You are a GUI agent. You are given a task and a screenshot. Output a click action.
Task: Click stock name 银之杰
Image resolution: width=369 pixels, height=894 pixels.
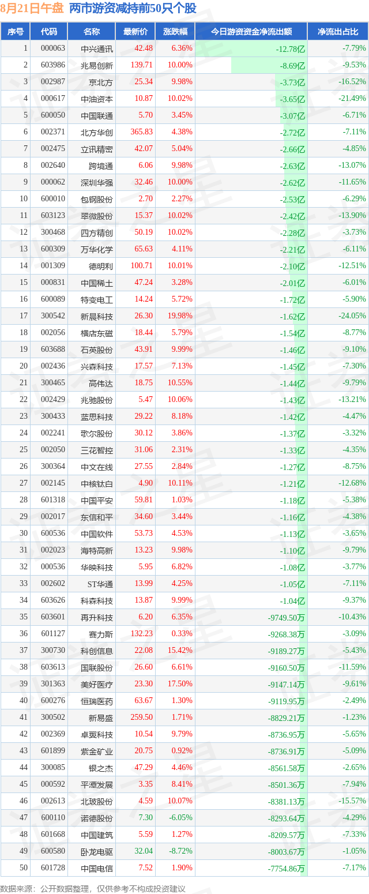[x=101, y=768]
